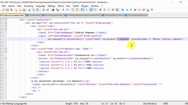
Task: Open the Settings menu
Action: pyautogui.click(x=51, y=6)
